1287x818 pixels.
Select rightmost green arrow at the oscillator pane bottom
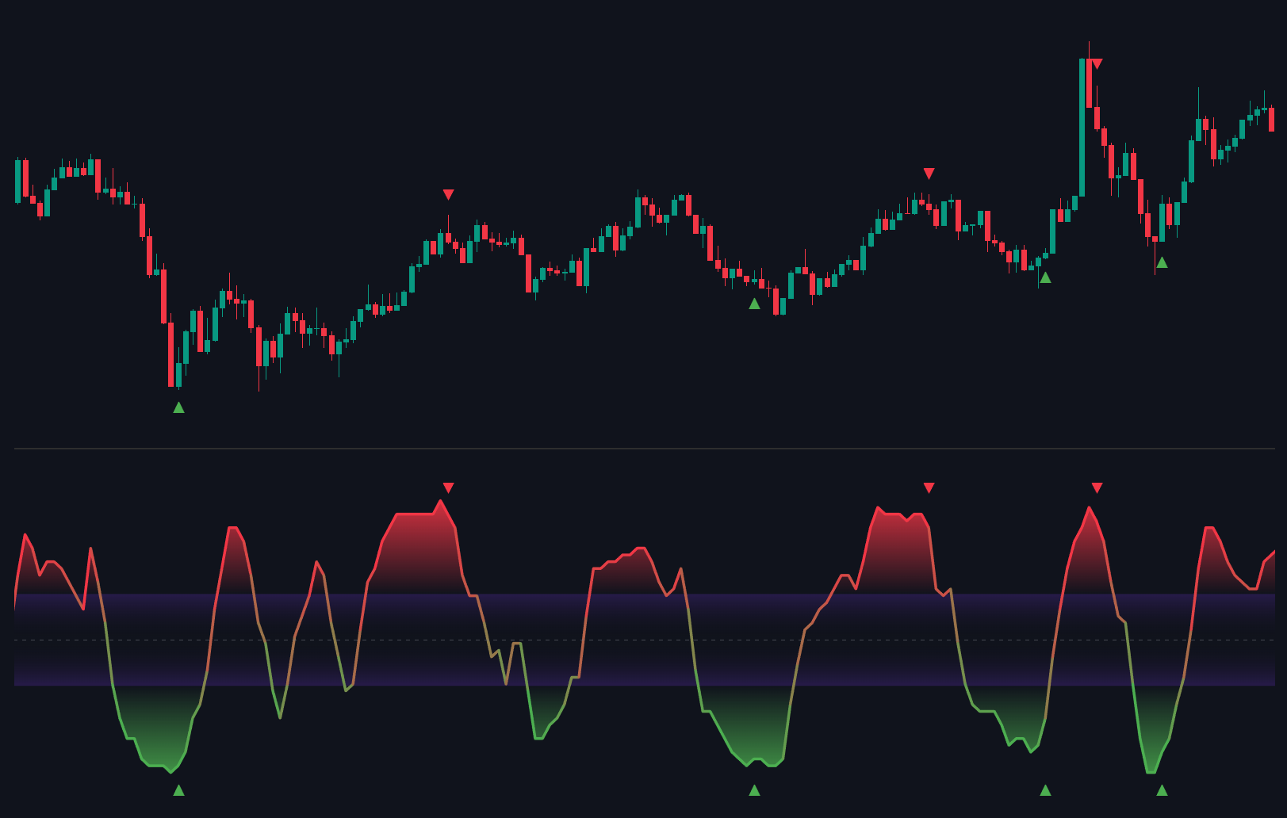[1162, 790]
